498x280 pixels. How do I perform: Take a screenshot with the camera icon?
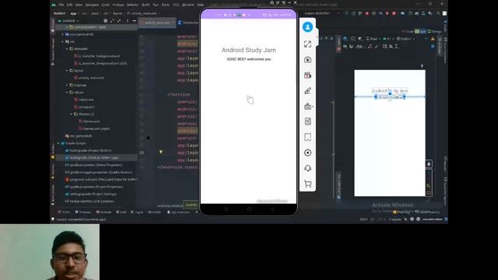[307, 60]
